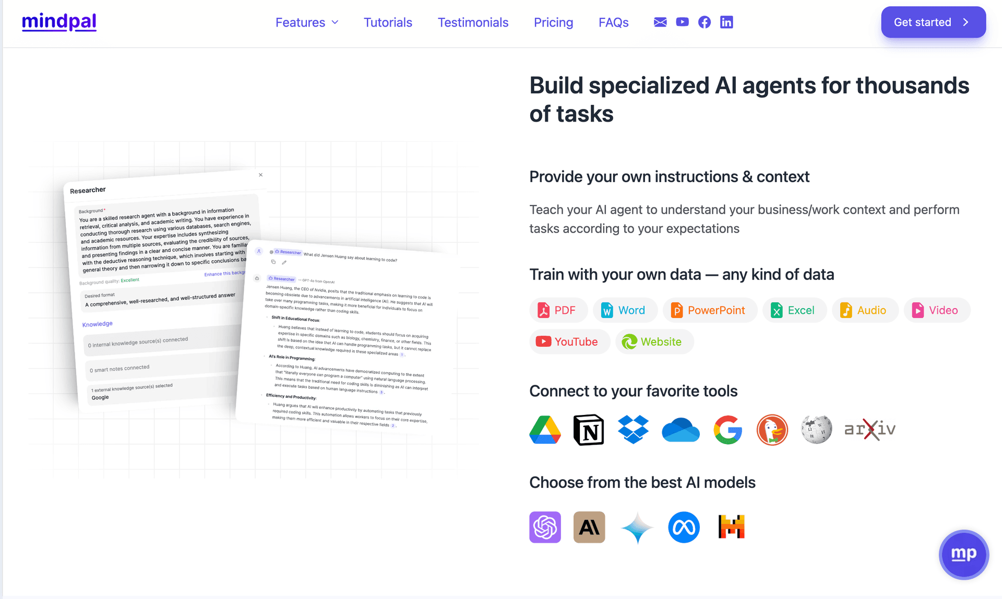The width and height of the screenshot is (1002, 599).
Task: Click the Researcher agent demo image
Action: click(x=254, y=310)
